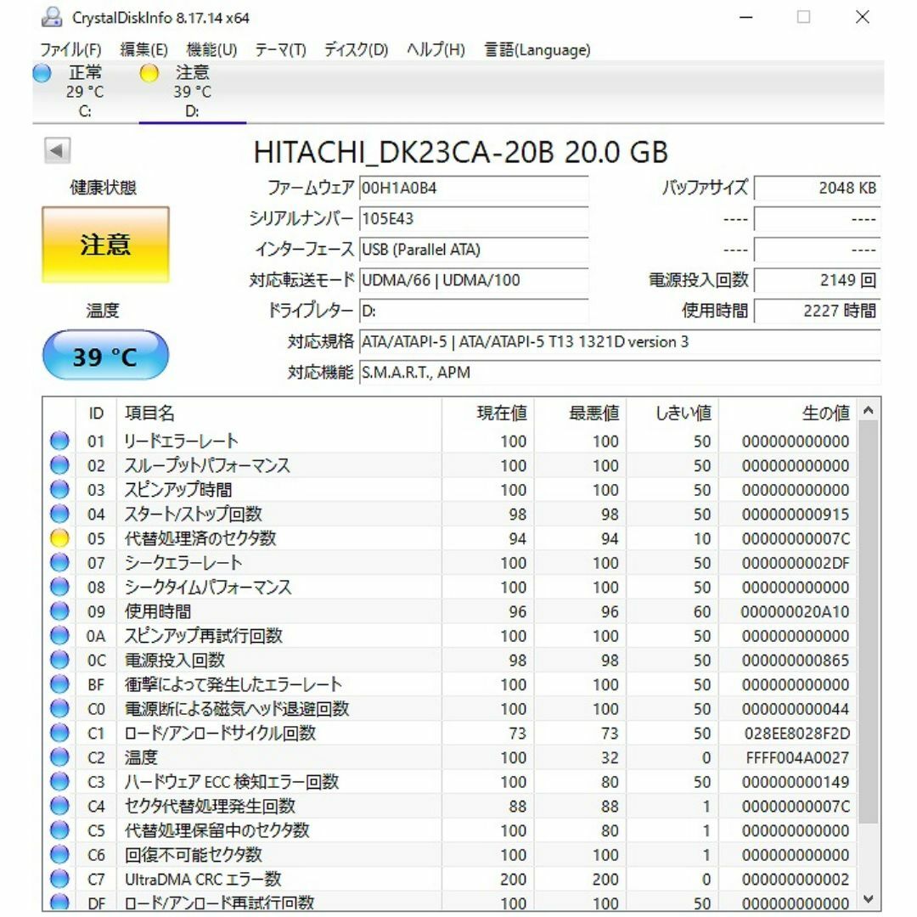The height and width of the screenshot is (917, 917).
Task: Click the blue status dot for attribute 01
Action: (59, 441)
